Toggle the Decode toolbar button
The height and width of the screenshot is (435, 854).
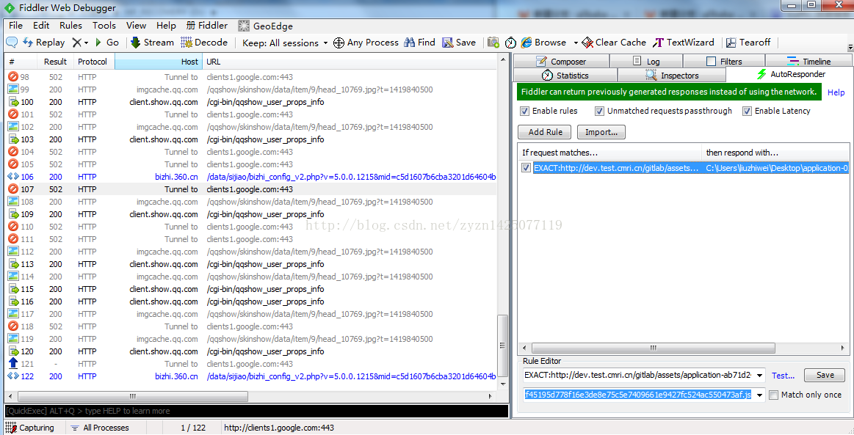204,43
